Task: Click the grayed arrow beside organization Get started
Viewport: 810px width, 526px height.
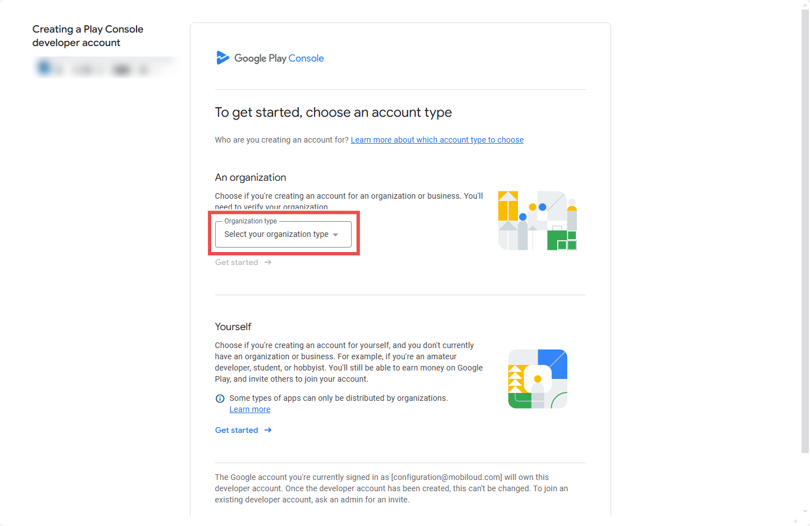Action: pyautogui.click(x=268, y=262)
